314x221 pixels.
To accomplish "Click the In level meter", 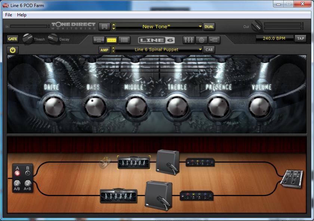I will pos(29,26).
